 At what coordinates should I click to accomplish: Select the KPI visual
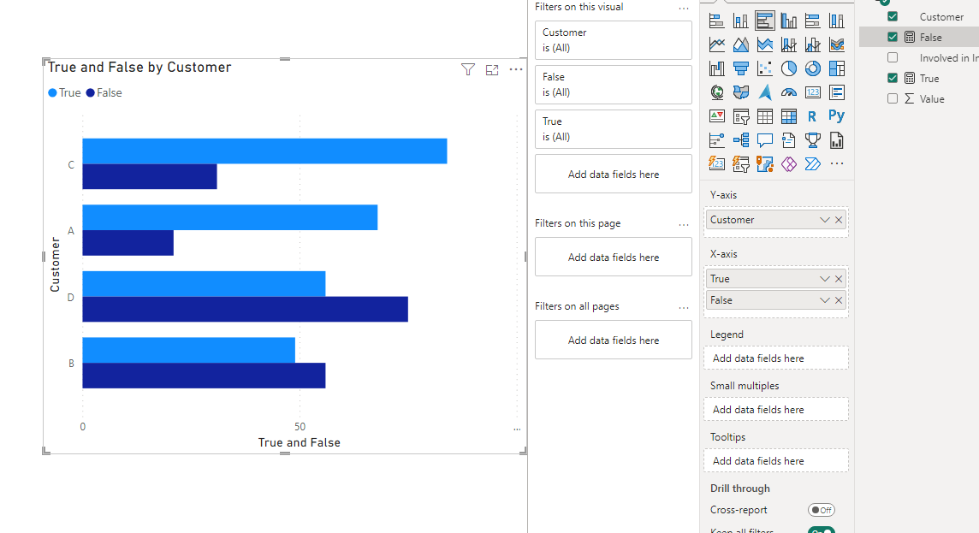click(x=717, y=116)
